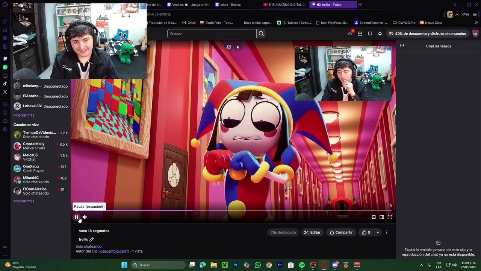
Task: Collapse the Chat de videos panel
Action: coord(402,46)
